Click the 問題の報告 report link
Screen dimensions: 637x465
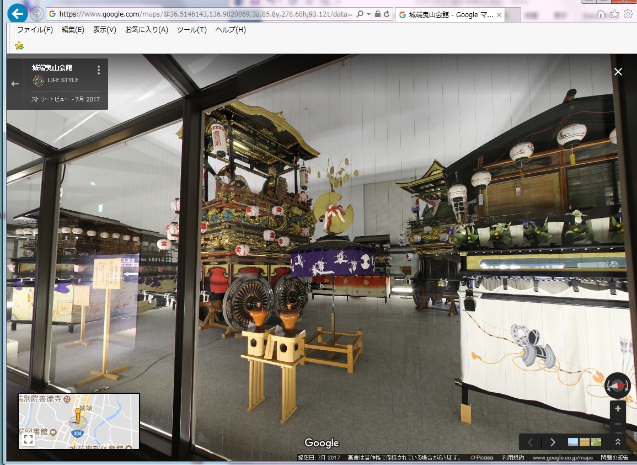(x=614, y=458)
